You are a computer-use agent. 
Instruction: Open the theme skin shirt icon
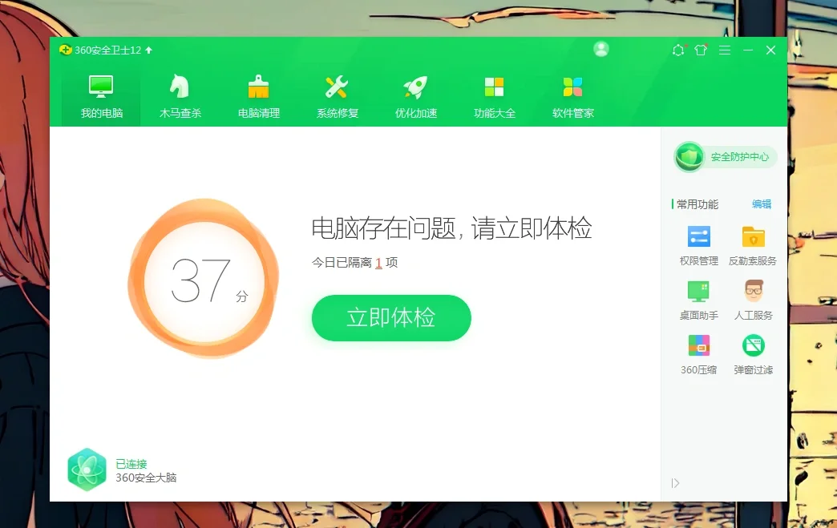[700, 50]
